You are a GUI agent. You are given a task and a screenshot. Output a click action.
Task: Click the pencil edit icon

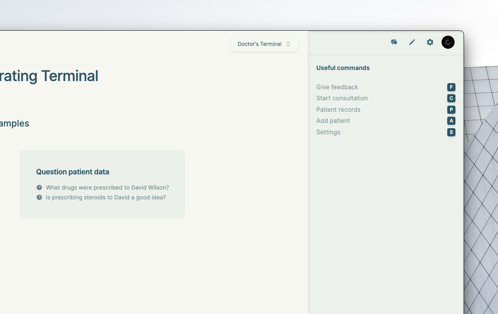412,42
